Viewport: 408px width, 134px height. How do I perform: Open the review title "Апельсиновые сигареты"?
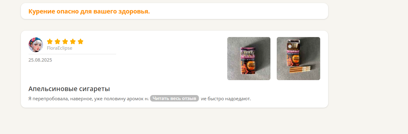click(x=69, y=89)
